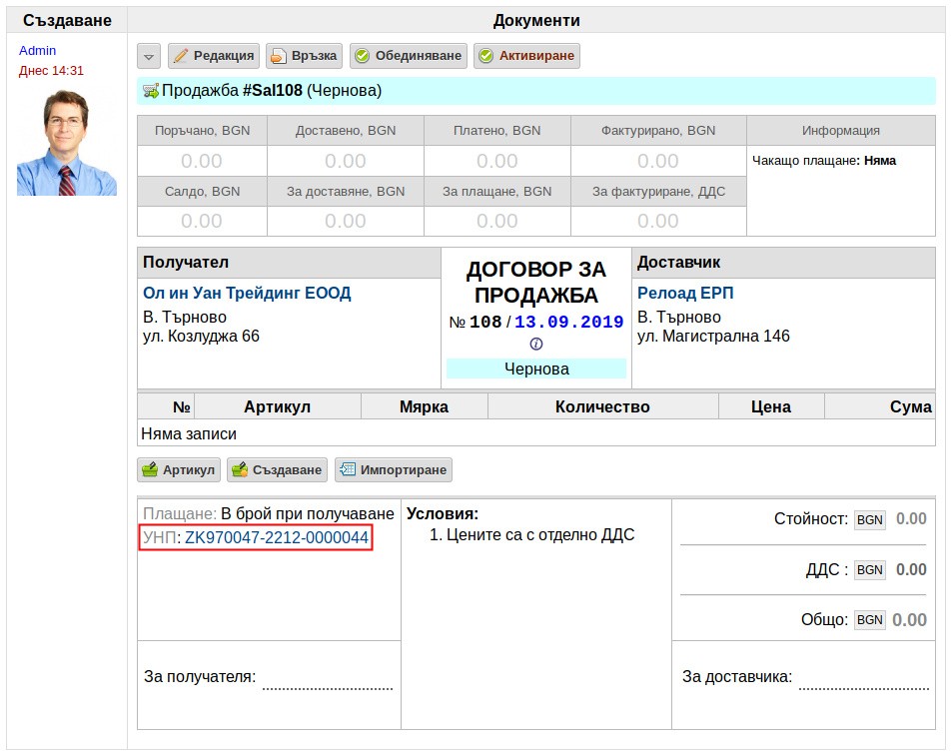Click the 'В брой при получаване' payment text
Viewport: 951px width, 756px height.
308,513
